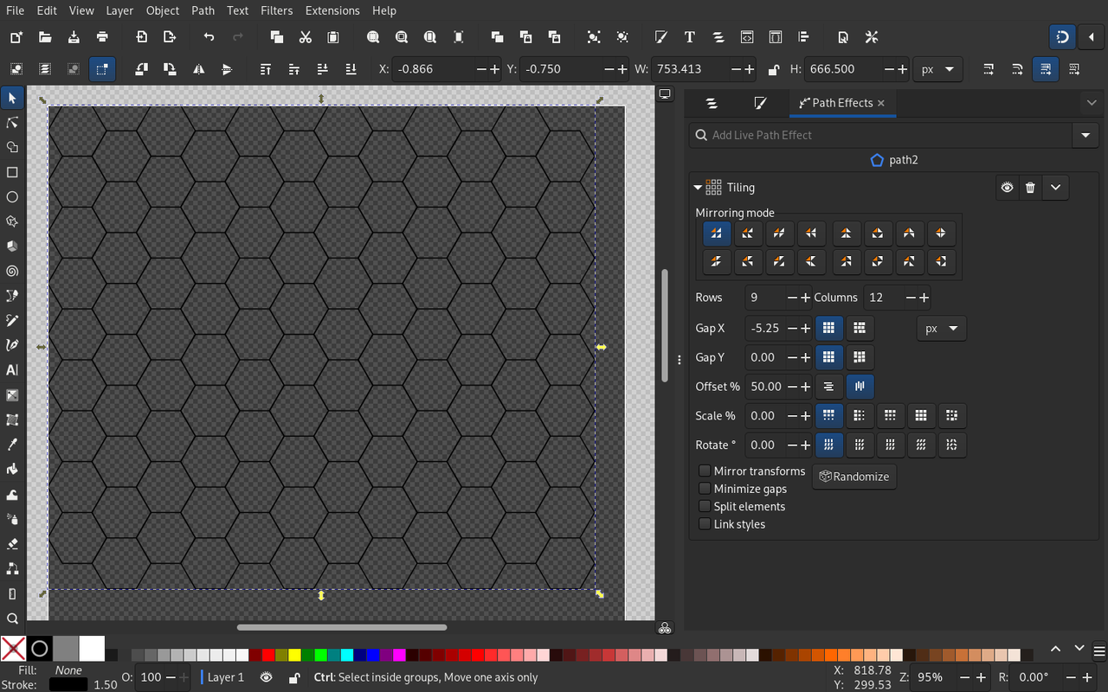Viewport: 1108px width, 692px height.
Task: Click inside the Rows value field
Action: 766,297
